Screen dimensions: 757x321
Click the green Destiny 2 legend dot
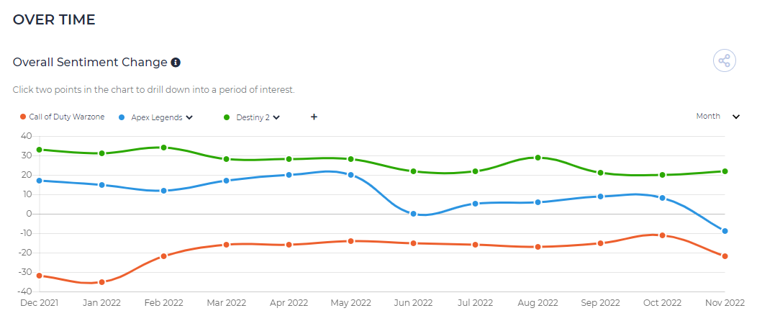pyautogui.click(x=227, y=117)
